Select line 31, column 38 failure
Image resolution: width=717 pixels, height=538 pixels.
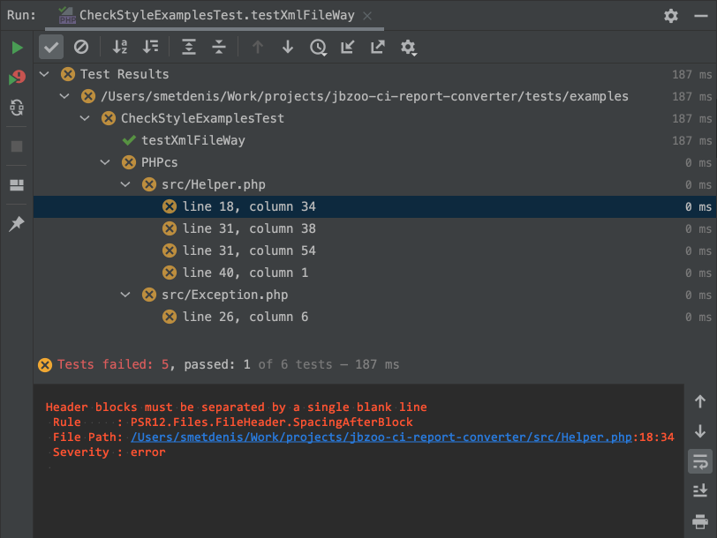pyautogui.click(x=375, y=228)
